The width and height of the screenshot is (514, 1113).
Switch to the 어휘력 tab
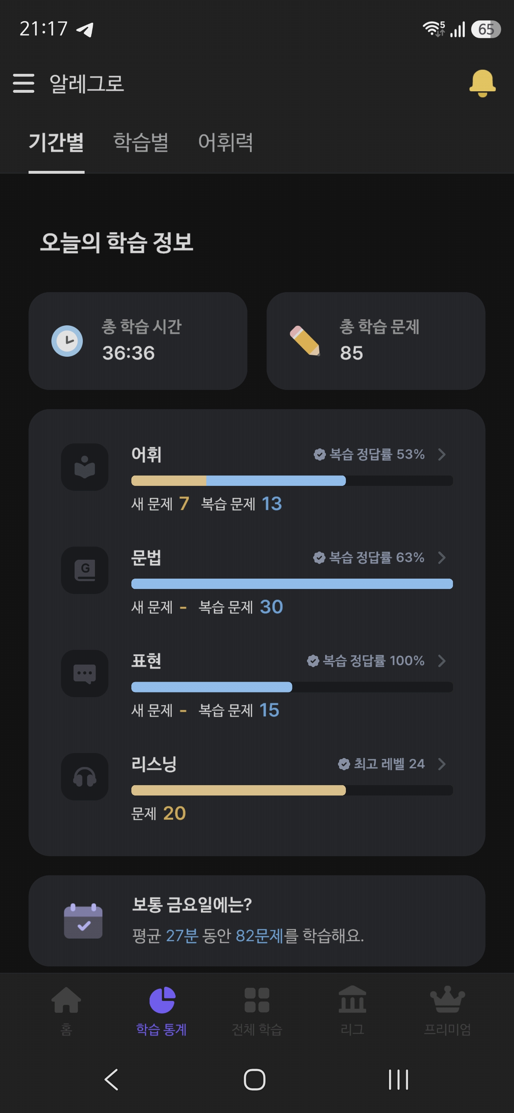pos(226,142)
